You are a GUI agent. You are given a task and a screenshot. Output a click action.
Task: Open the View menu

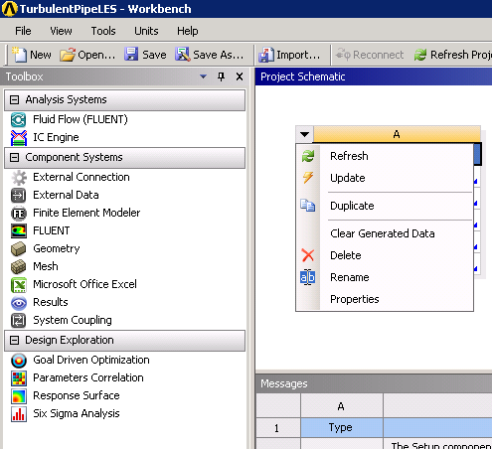coord(61,31)
